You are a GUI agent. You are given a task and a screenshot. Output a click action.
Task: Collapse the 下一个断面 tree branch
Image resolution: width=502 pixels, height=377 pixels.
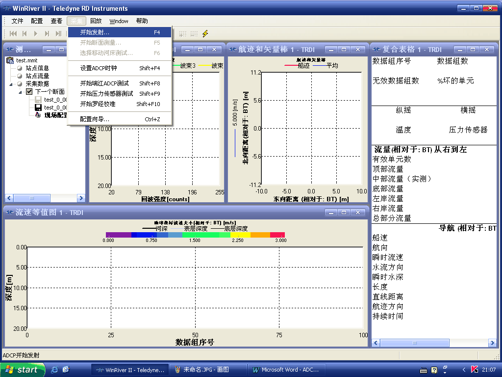pyautogui.click(x=20, y=92)
